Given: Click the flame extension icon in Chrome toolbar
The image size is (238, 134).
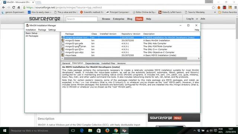Looking at the screenshot, I should click(219, 7).
